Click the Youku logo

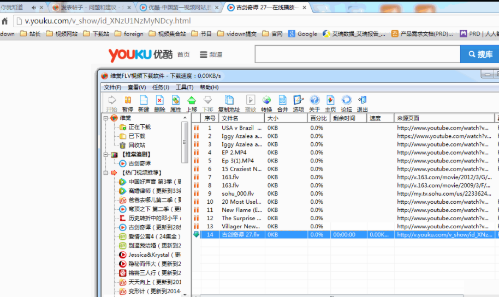(140, 54)
